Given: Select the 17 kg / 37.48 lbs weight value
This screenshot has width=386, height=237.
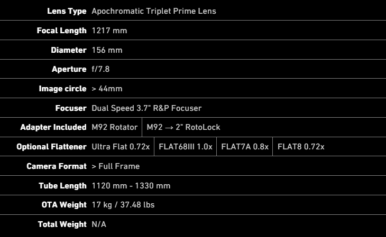Looking at the screenshot, I should click(x=123, y=205).
